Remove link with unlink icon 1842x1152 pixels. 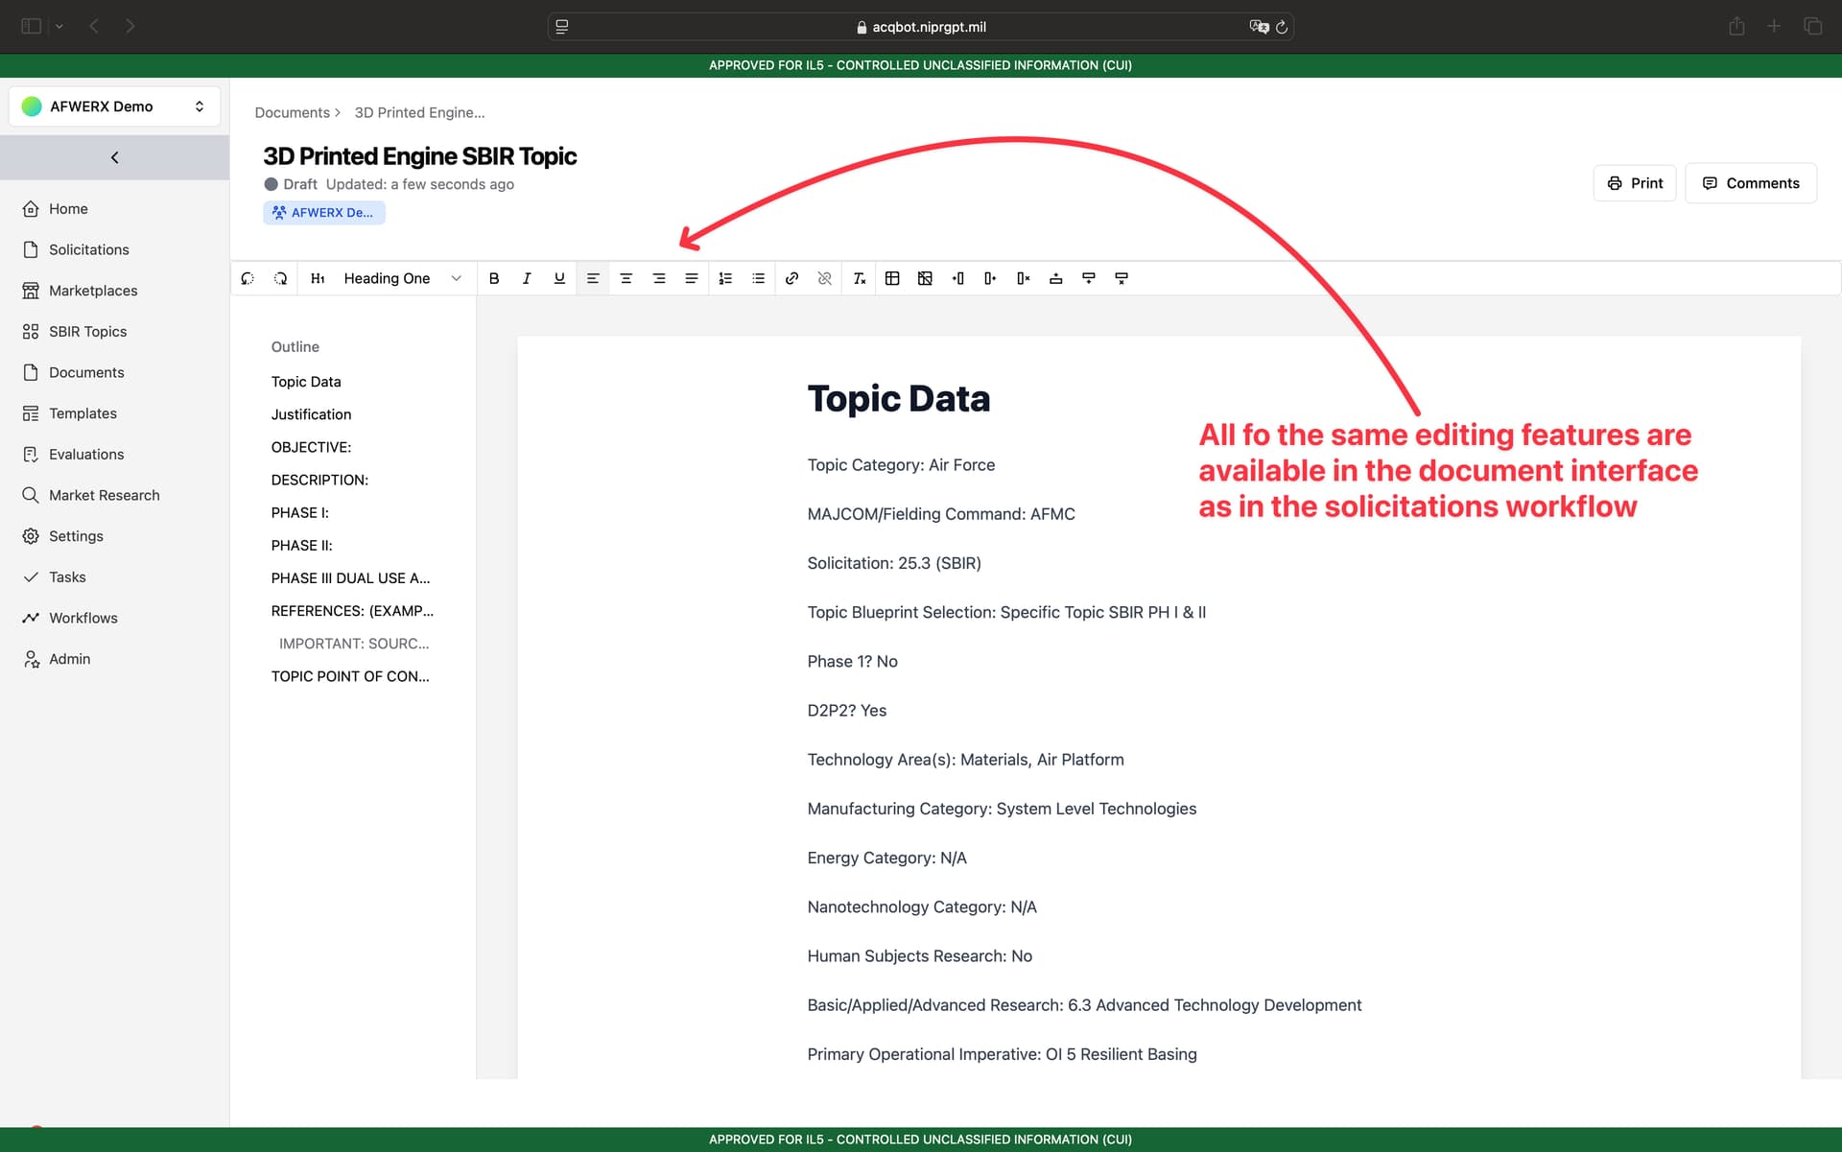click(824, 278)
